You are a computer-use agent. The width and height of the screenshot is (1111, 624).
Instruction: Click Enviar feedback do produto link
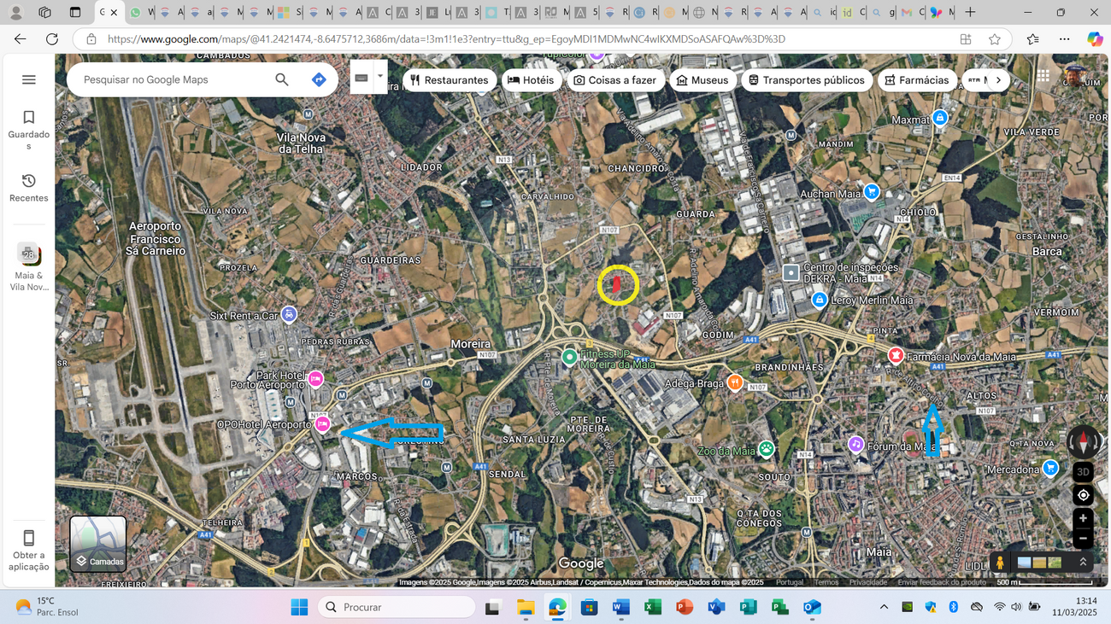(x=942, y=582)
